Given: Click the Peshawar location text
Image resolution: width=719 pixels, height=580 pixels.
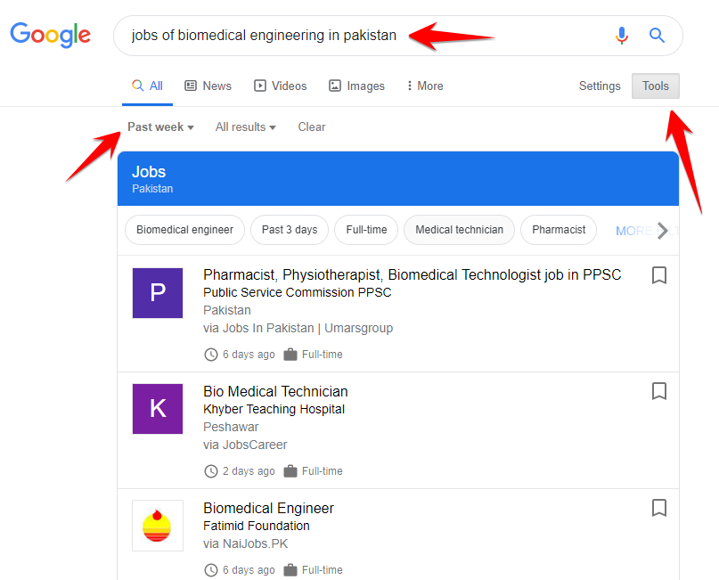Looking at the screenshot, I should (x=231, y=427).
